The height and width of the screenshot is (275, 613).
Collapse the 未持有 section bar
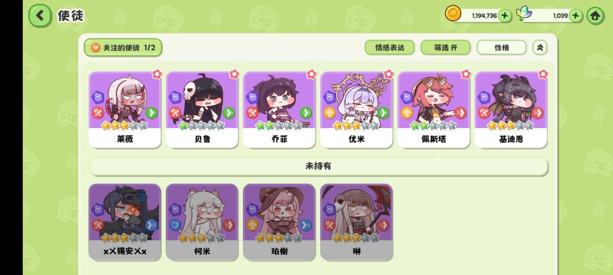pyautogui.click(x=318, y=166)
